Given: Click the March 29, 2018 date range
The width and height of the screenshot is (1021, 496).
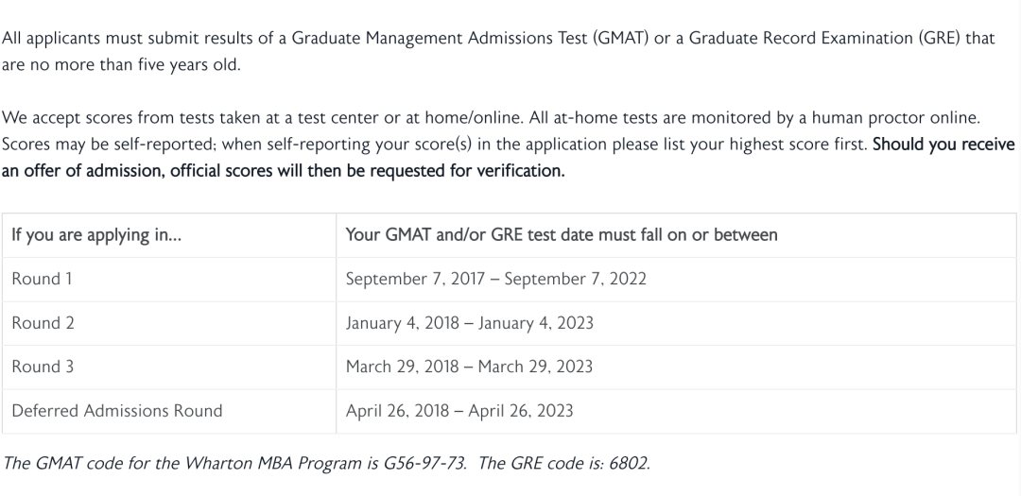Looking at the screenshot, I should point(469,368).
